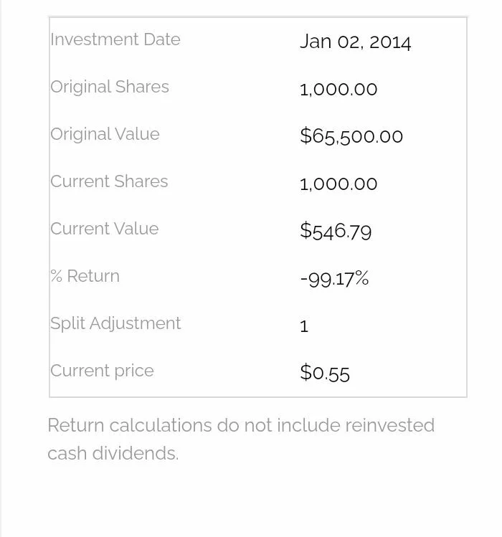Viewport: 502px width, 537px height.
Task: Select the Original Shares label
Action: [110, 87]
